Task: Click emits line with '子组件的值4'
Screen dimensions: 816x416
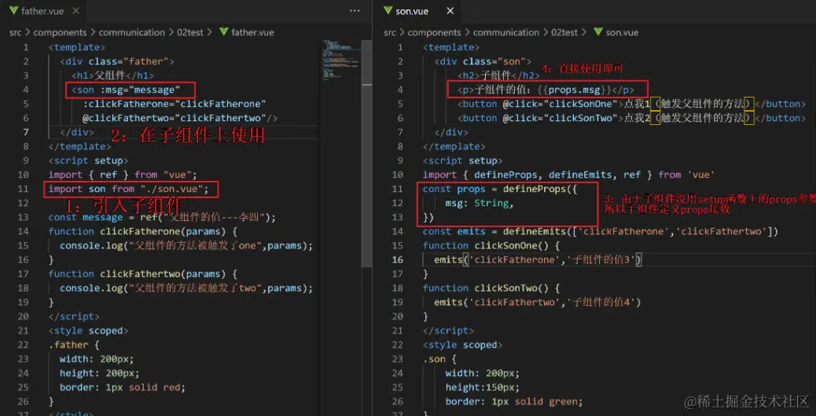Action: pos(538,302)
